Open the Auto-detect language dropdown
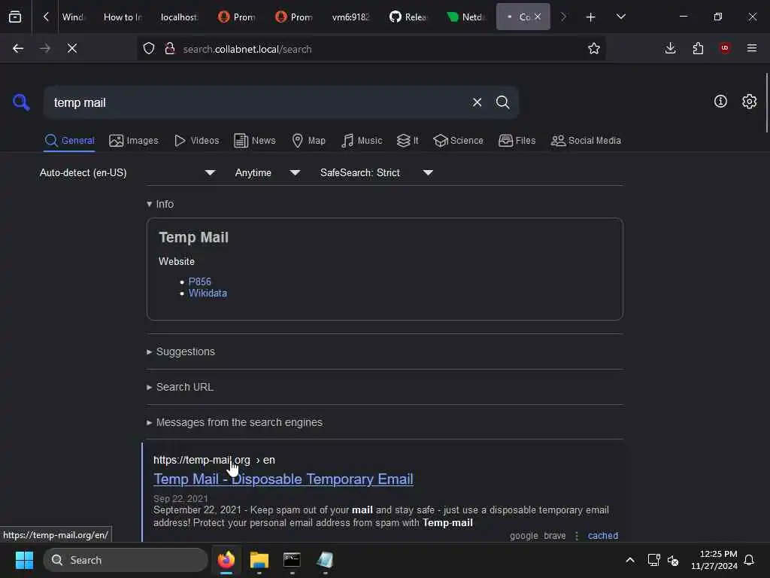 click(x=128, y=172)
